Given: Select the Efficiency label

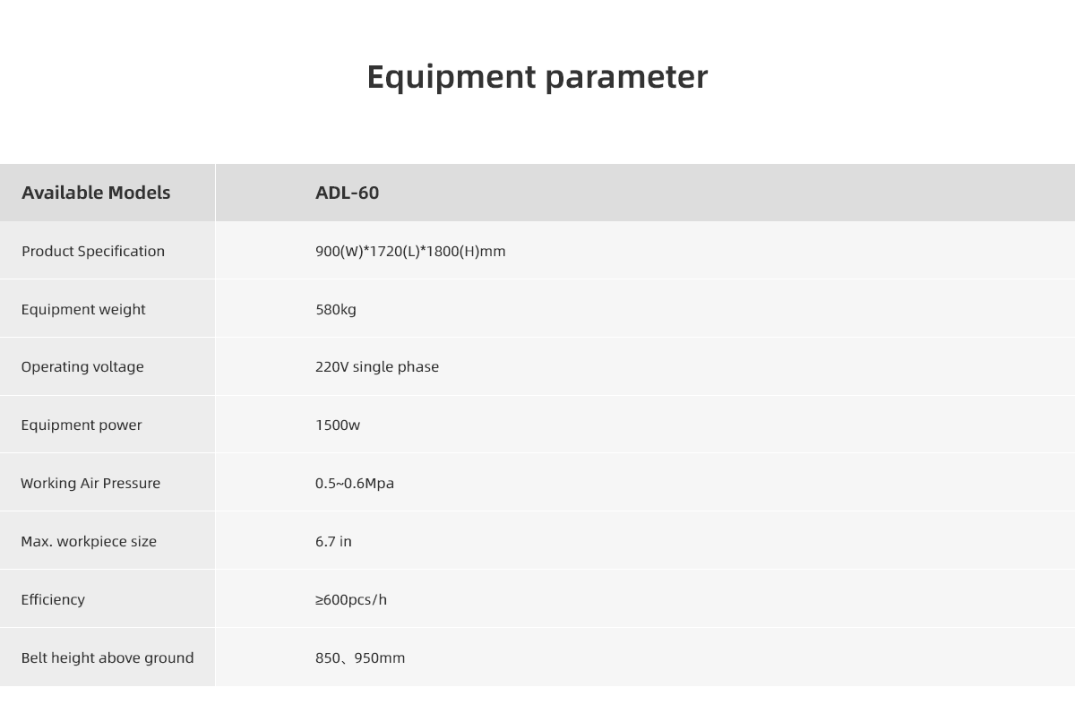Looking at the screenshot, I should pyautogui.click(x=53, y=599).
